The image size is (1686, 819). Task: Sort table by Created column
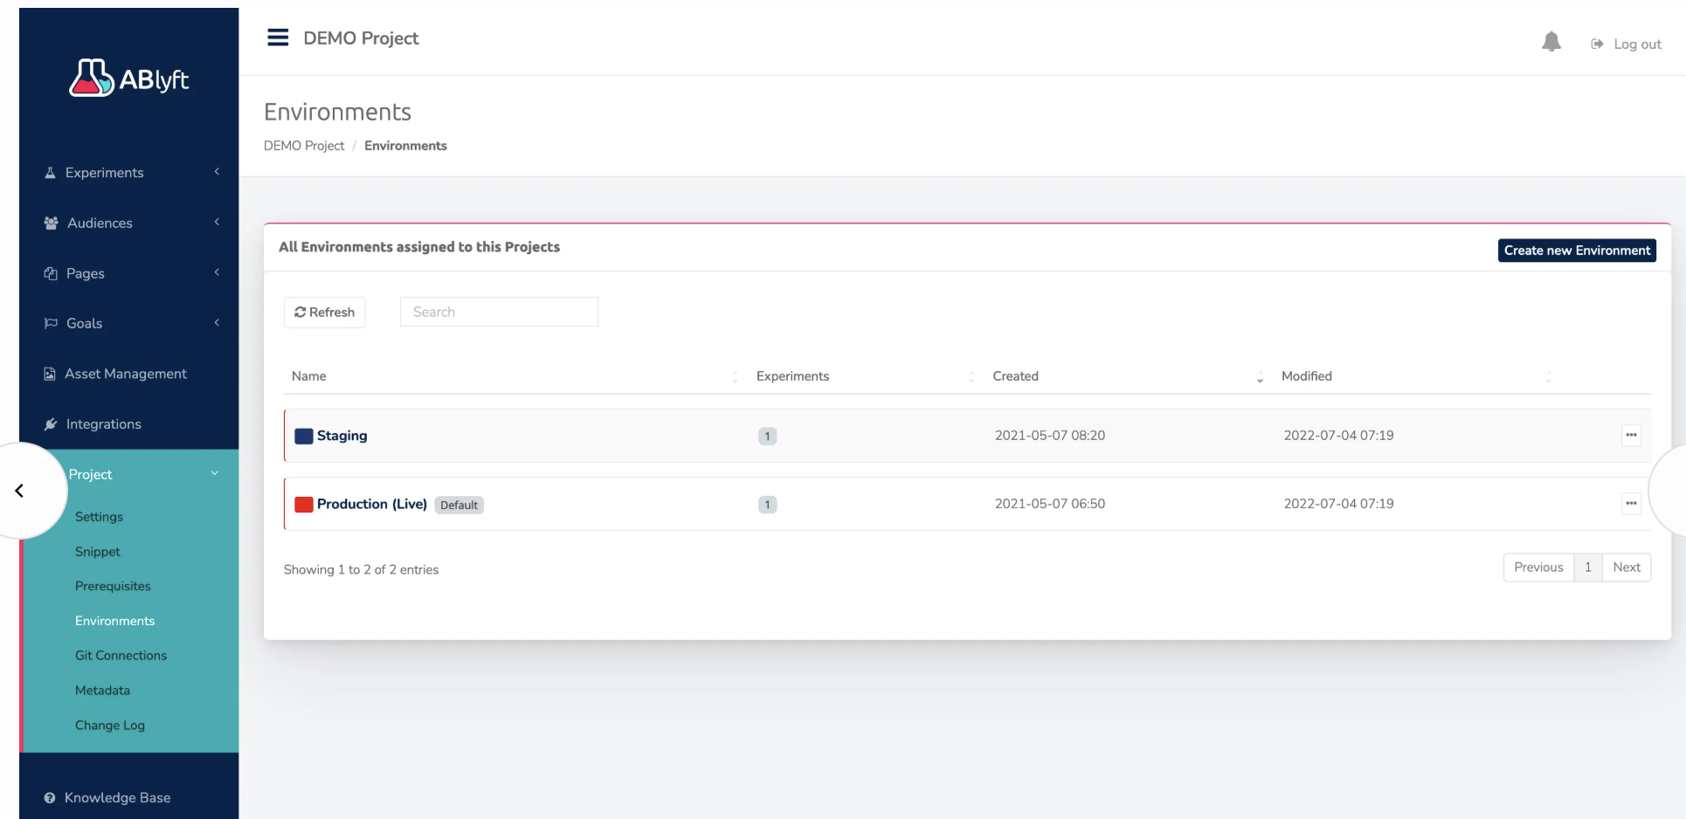point(1015,376)
